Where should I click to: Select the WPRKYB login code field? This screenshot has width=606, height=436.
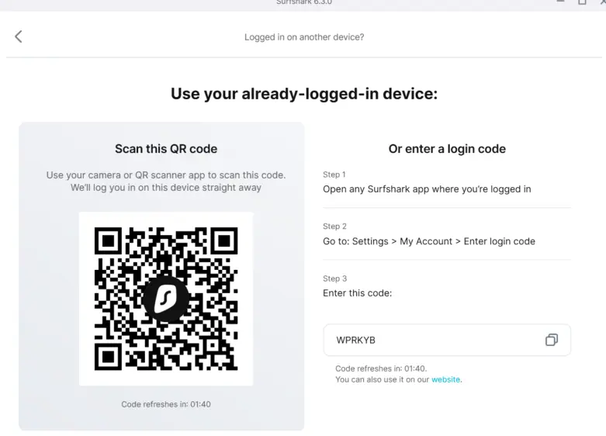[x=447, y=340]
